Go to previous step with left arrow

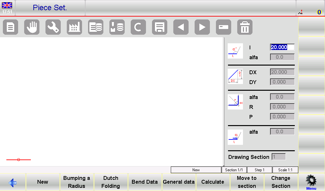point(181,27)
